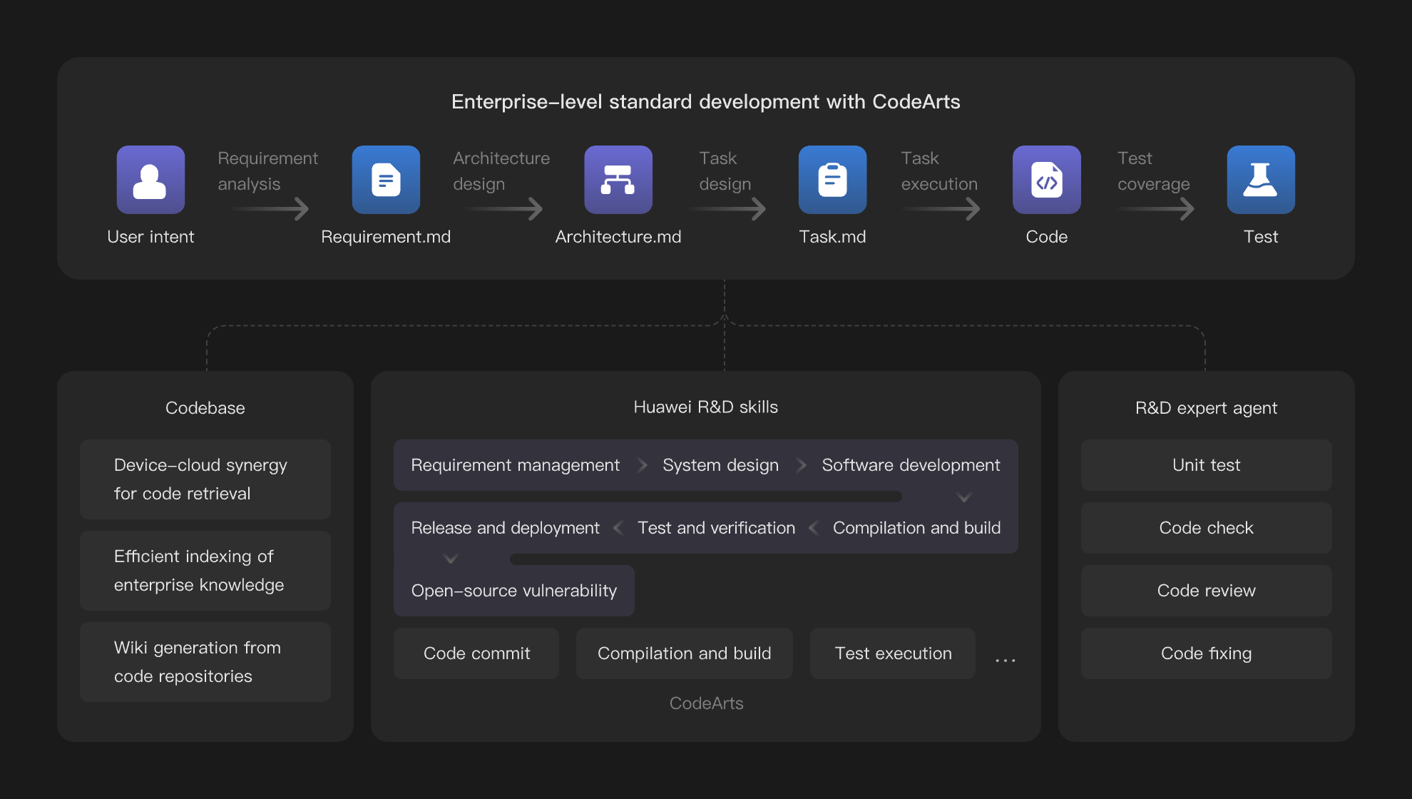Click the arrow under Task execution
The width and height of the screenshot is (1412, 799).
(x=941, y=209)
